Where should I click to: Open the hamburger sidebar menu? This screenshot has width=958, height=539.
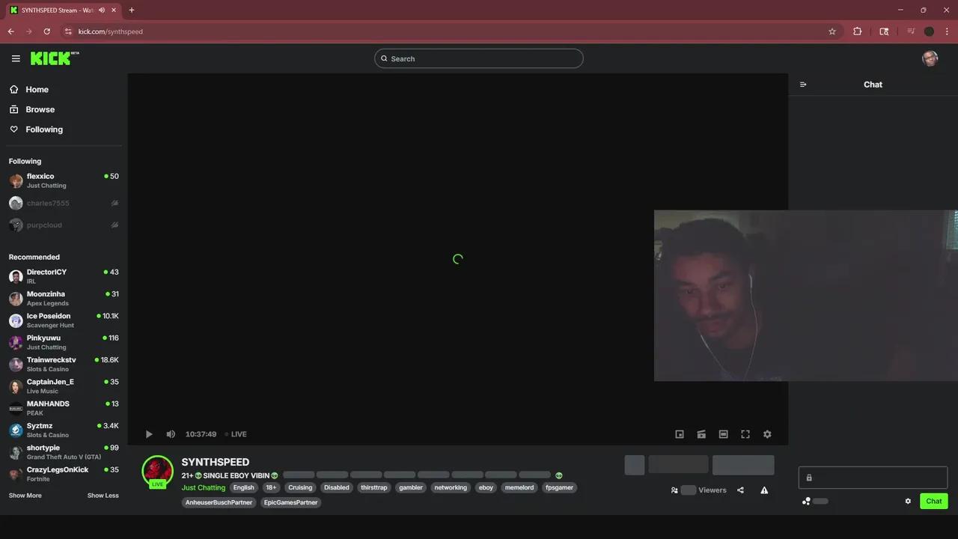(x=16, y=58)
